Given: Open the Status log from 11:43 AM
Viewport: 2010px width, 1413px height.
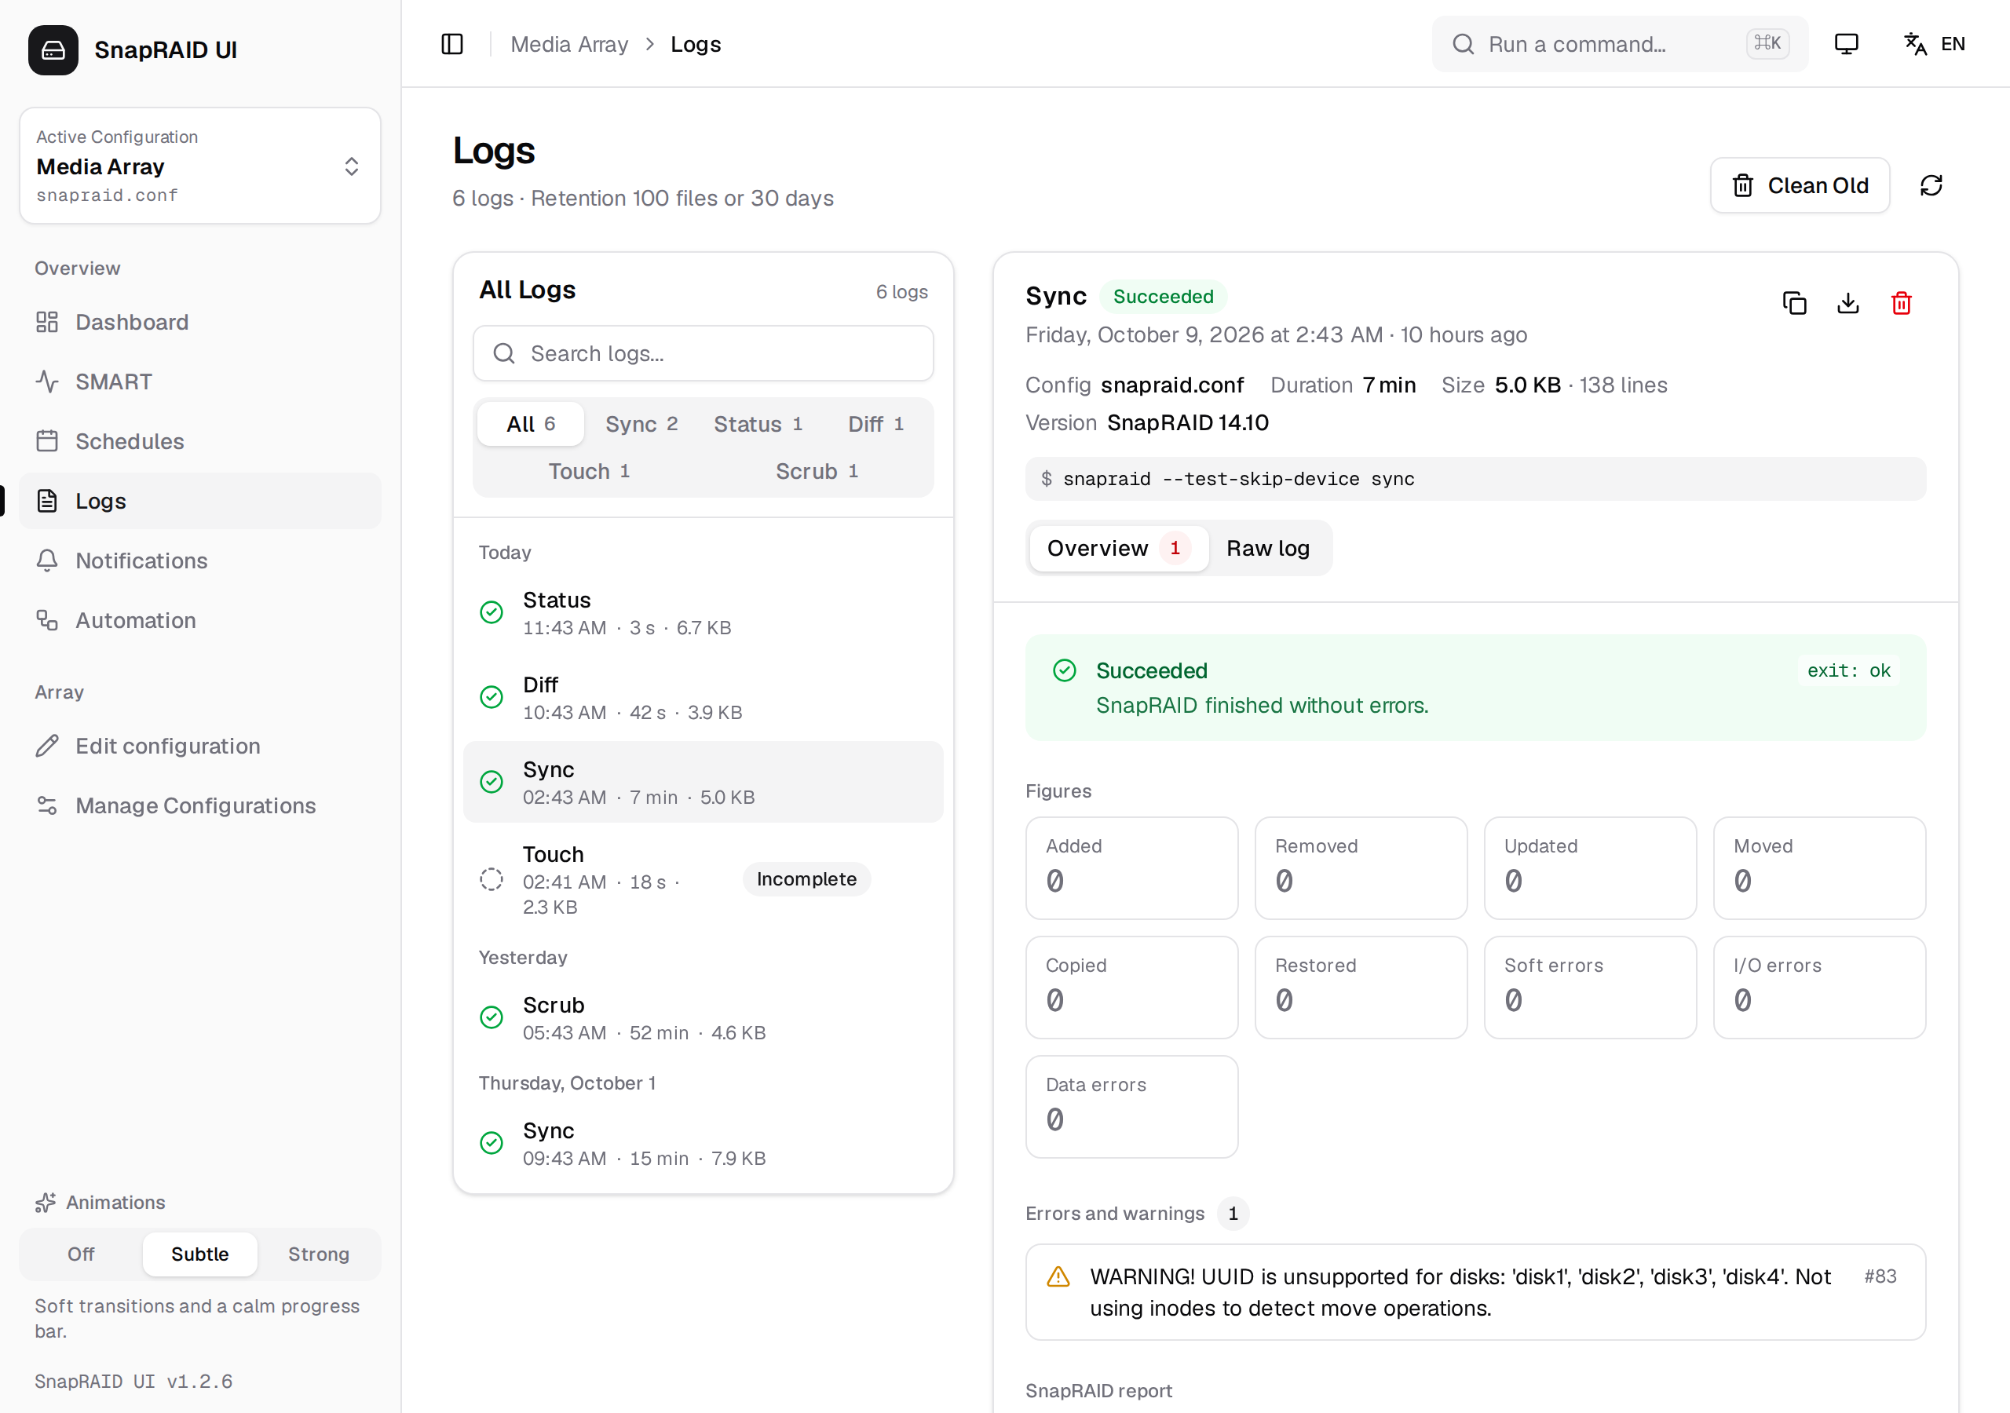Looking at the screenshot, I should (703, 612).
